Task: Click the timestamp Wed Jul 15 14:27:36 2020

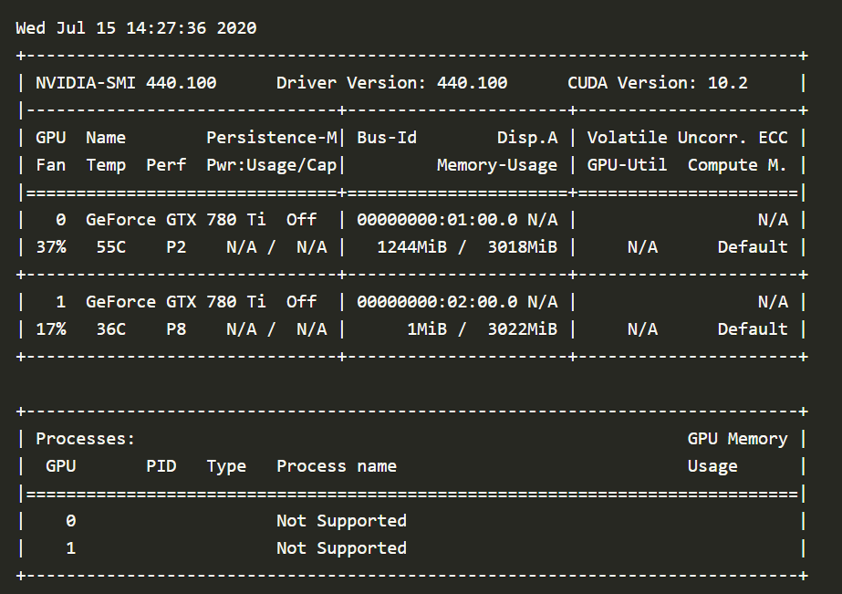Action: click(136, 28)
